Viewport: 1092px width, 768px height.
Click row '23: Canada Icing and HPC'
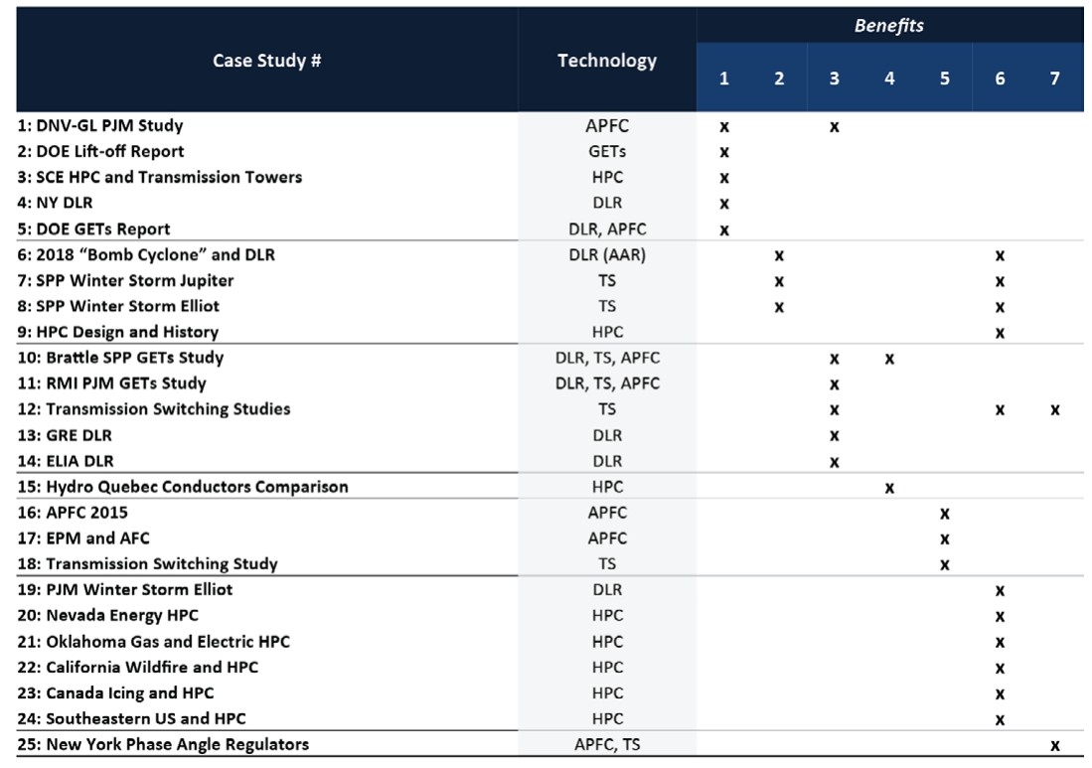pyautogui.click(x=550, y=692)
